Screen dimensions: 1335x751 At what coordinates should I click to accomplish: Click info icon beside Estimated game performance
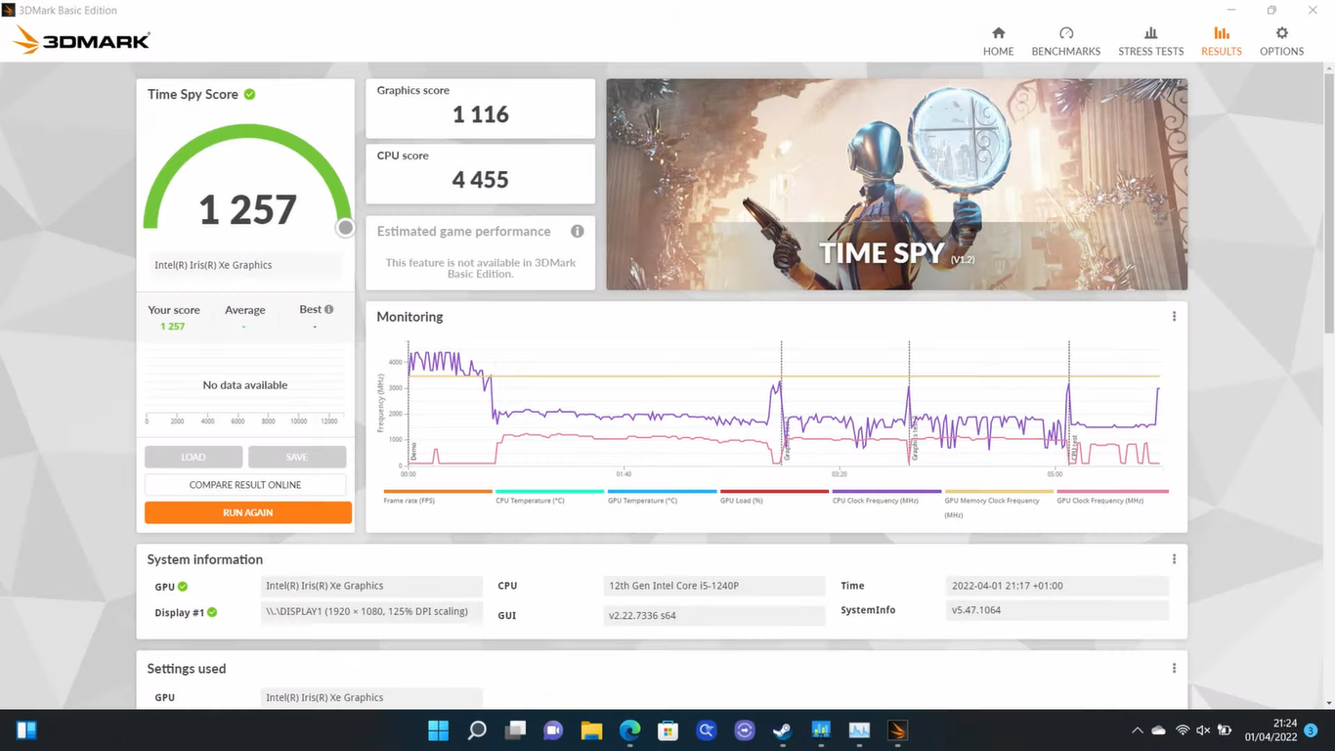point(578,232)
